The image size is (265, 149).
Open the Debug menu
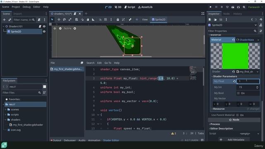click(26, 7)
